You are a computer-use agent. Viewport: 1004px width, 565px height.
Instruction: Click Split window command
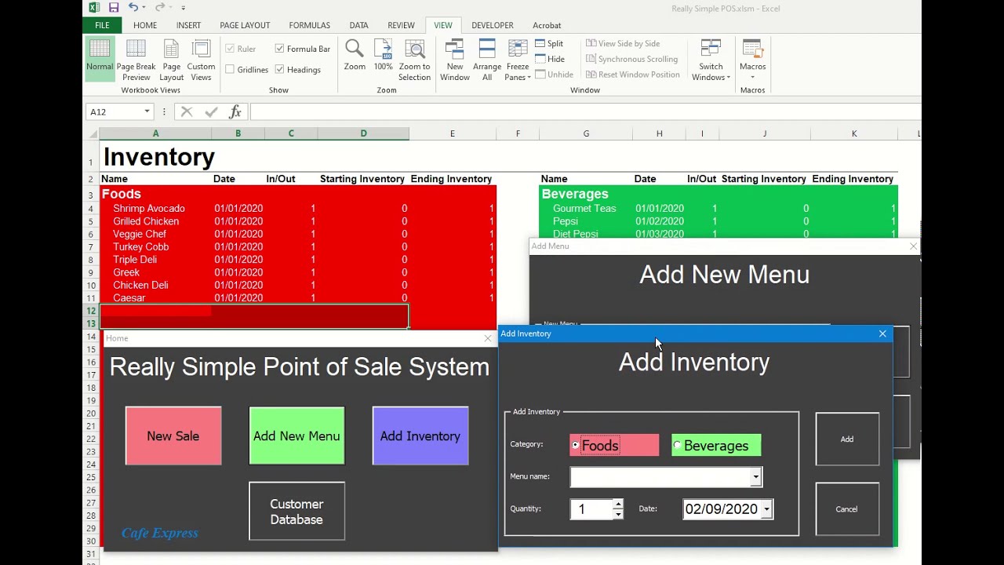(549, 43)
